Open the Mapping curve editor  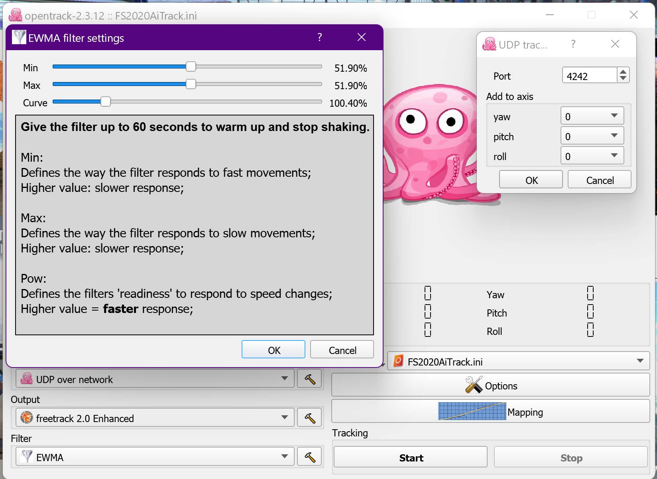pos(490,412)
